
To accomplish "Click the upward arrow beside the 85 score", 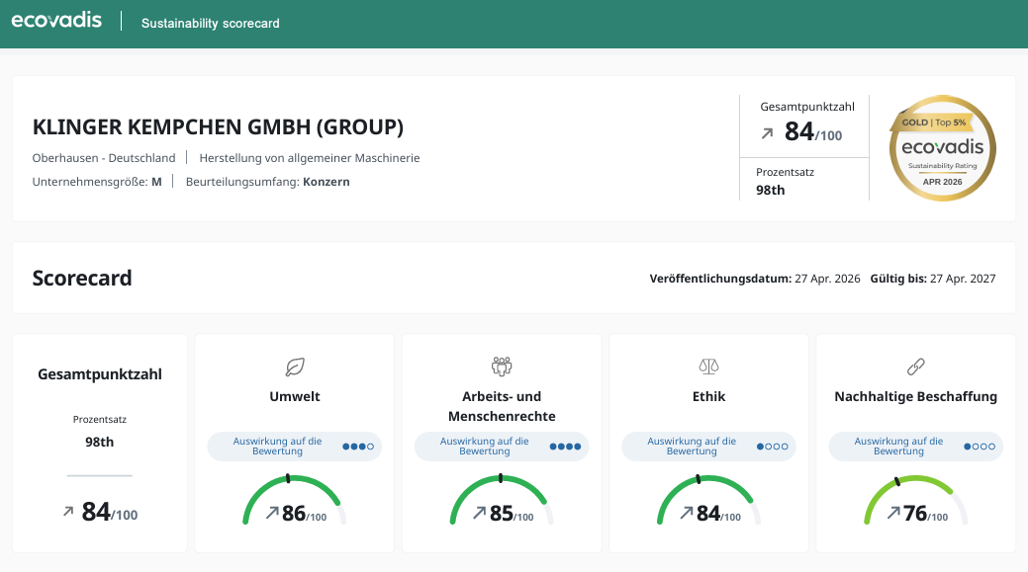I will pos(480,513).
